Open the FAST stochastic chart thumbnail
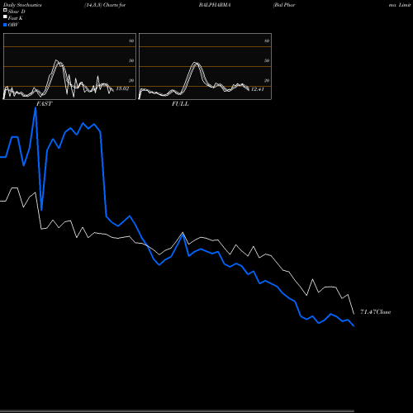 click(x=69, y=66)
